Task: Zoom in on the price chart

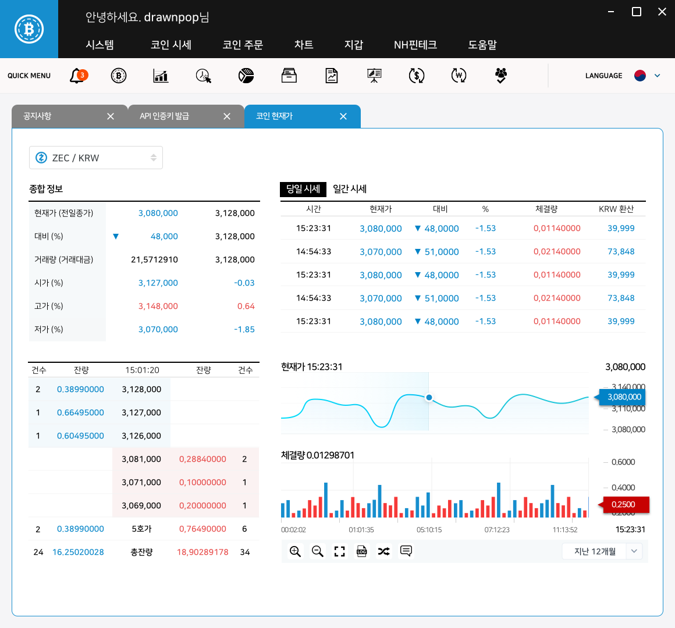Action: pos(295,551)
